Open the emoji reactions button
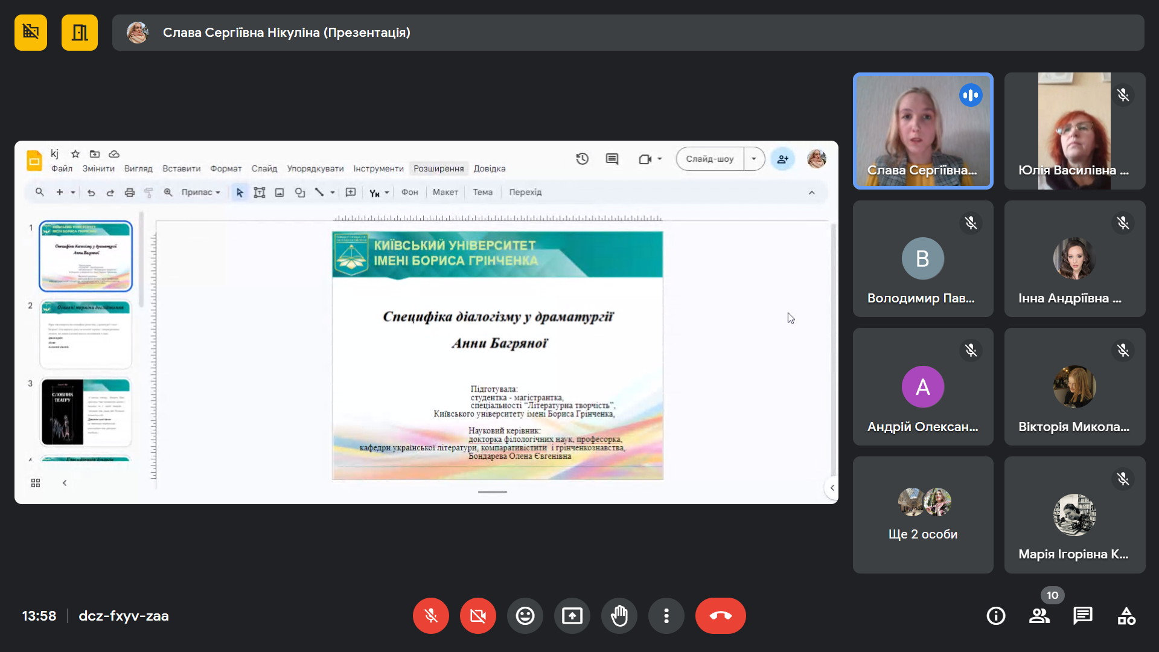 click(x=525, y=616)
